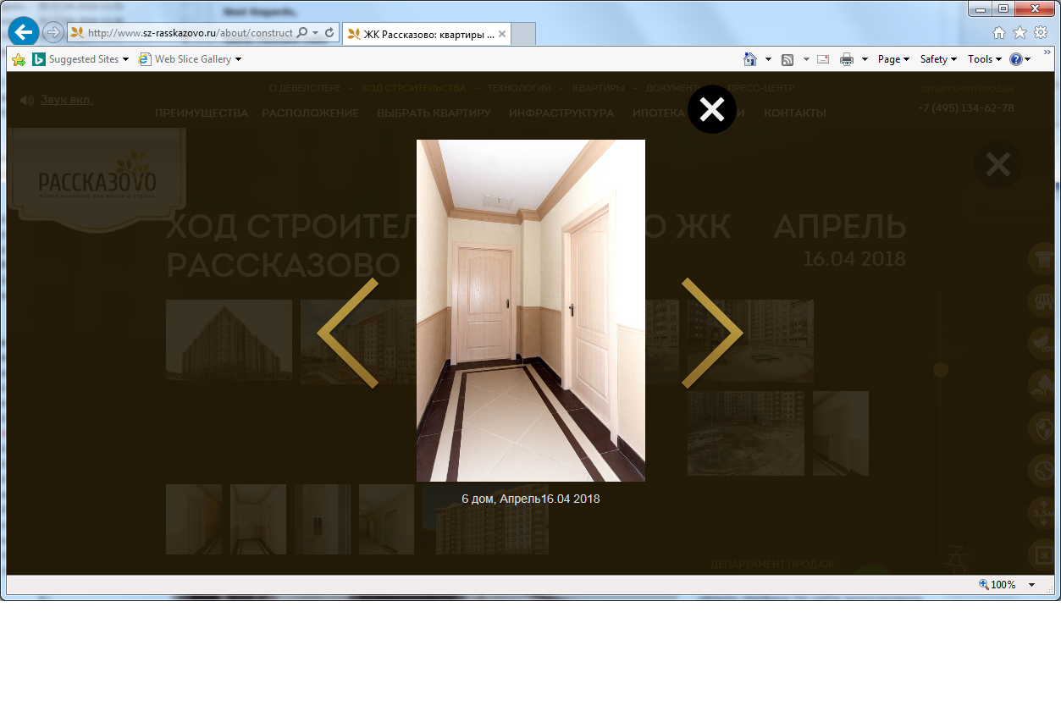This screenshot has height=706, width=1061.
Task: Click the Print toolbar icon
Action: tap(846, 59)
